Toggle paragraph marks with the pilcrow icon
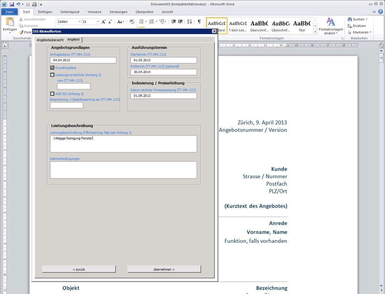This screenshot has height=294, width=385. click(x=199, y=22)
